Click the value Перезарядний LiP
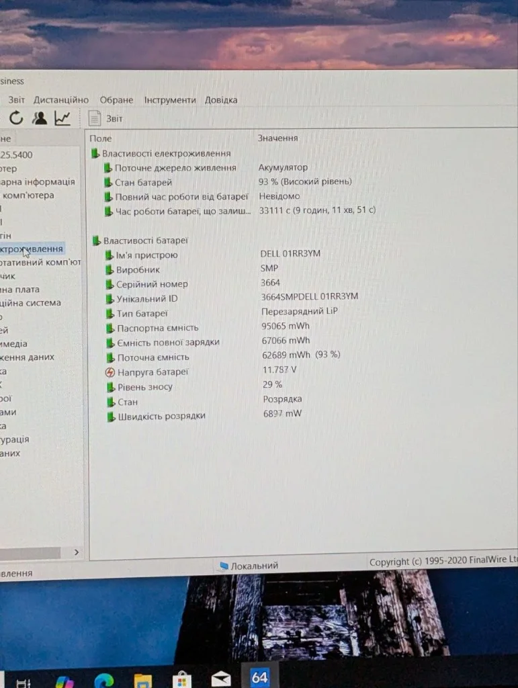Screen dimensions: 518x688 [x=300, y=311]
